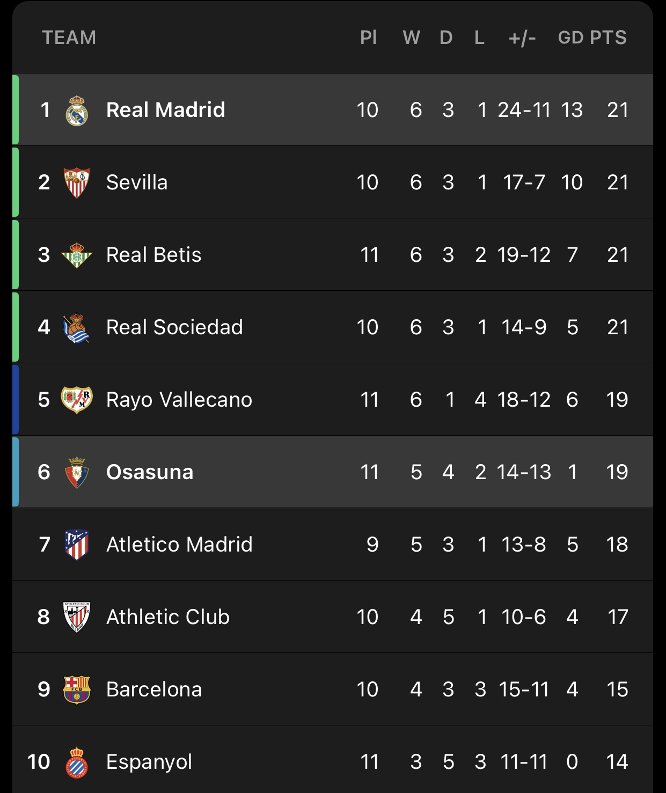Tap the Sevilla club crest
The image size is (666, 793).
pyautogui.click(x=77, y=182)
